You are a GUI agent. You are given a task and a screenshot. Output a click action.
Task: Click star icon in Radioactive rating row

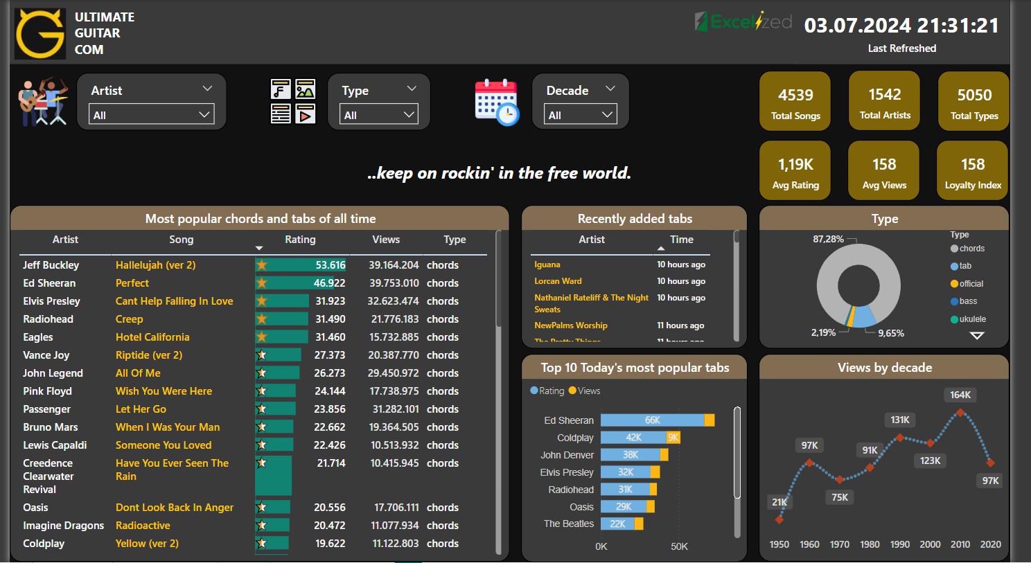(261, 526)
